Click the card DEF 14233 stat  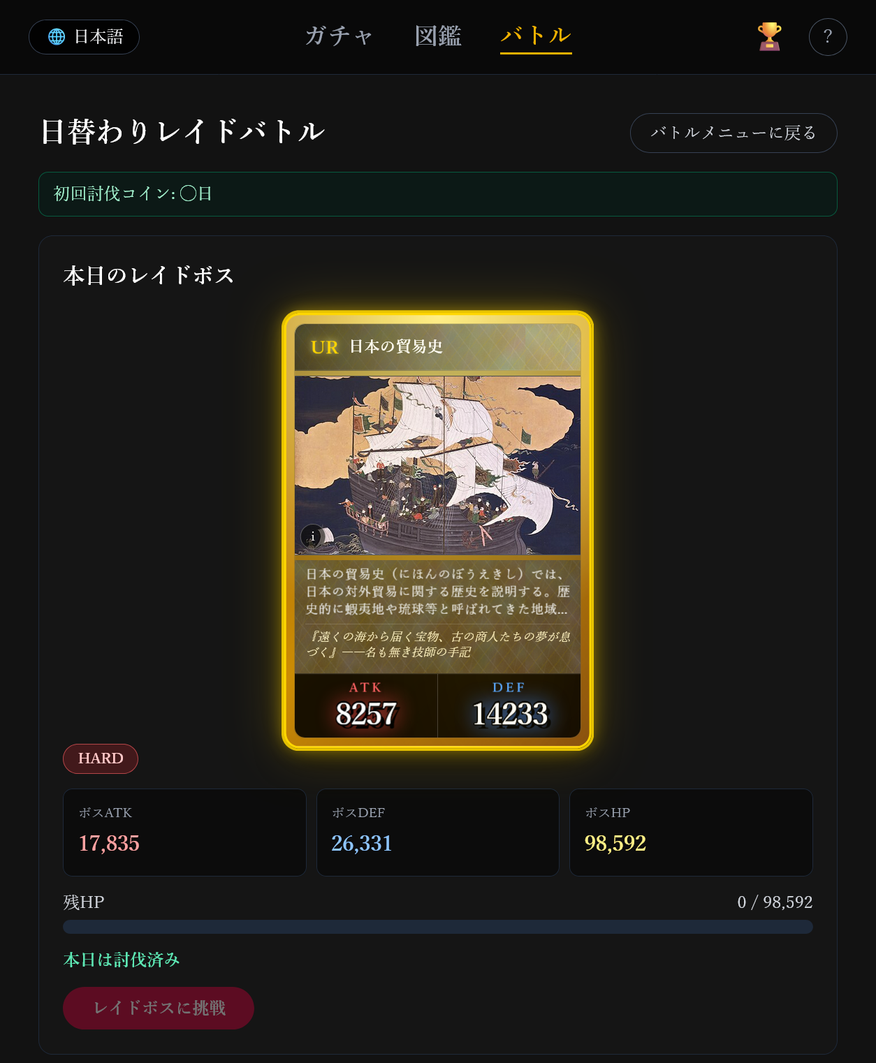point(509,705)
